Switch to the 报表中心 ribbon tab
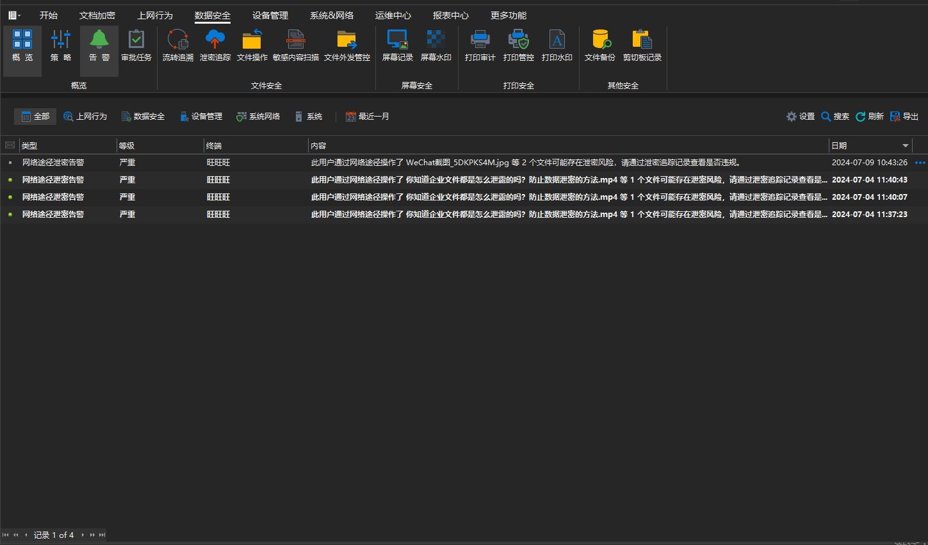The image size is (928, 545). [x=451, y=15]
